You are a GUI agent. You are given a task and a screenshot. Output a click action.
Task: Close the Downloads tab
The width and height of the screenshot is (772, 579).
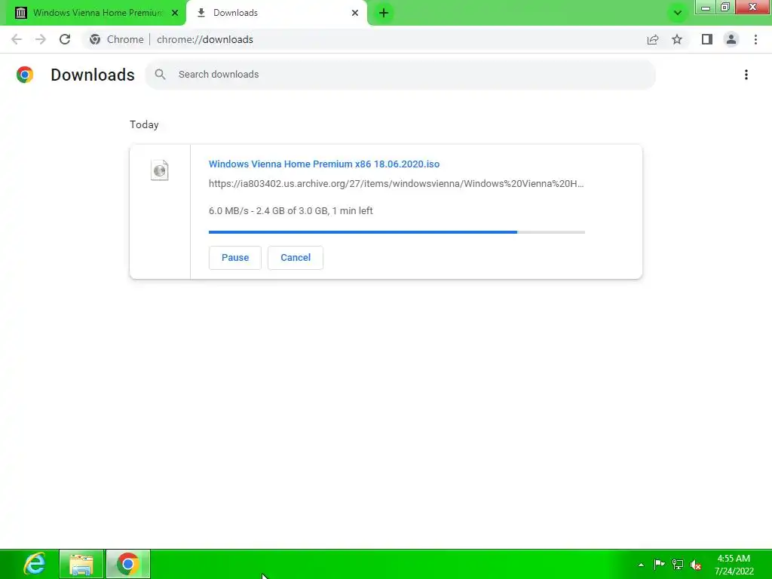[x=355, y=13]
